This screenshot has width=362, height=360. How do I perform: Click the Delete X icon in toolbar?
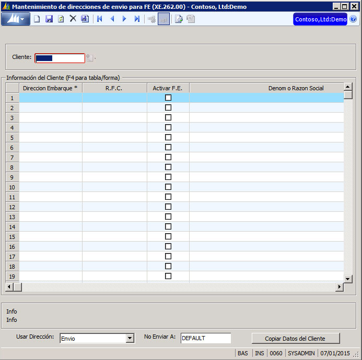[73, 19]
